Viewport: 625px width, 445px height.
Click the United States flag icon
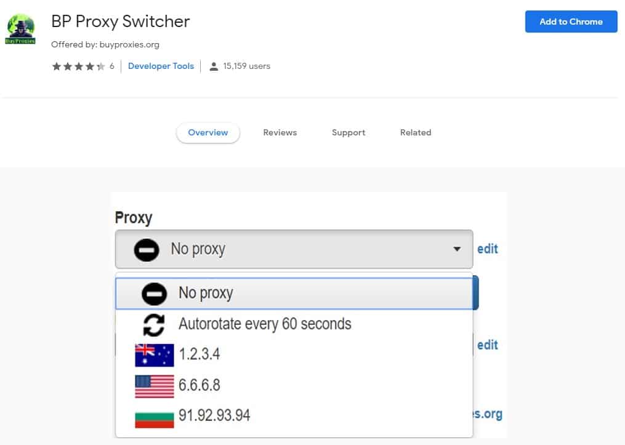(x=155, y=387)
